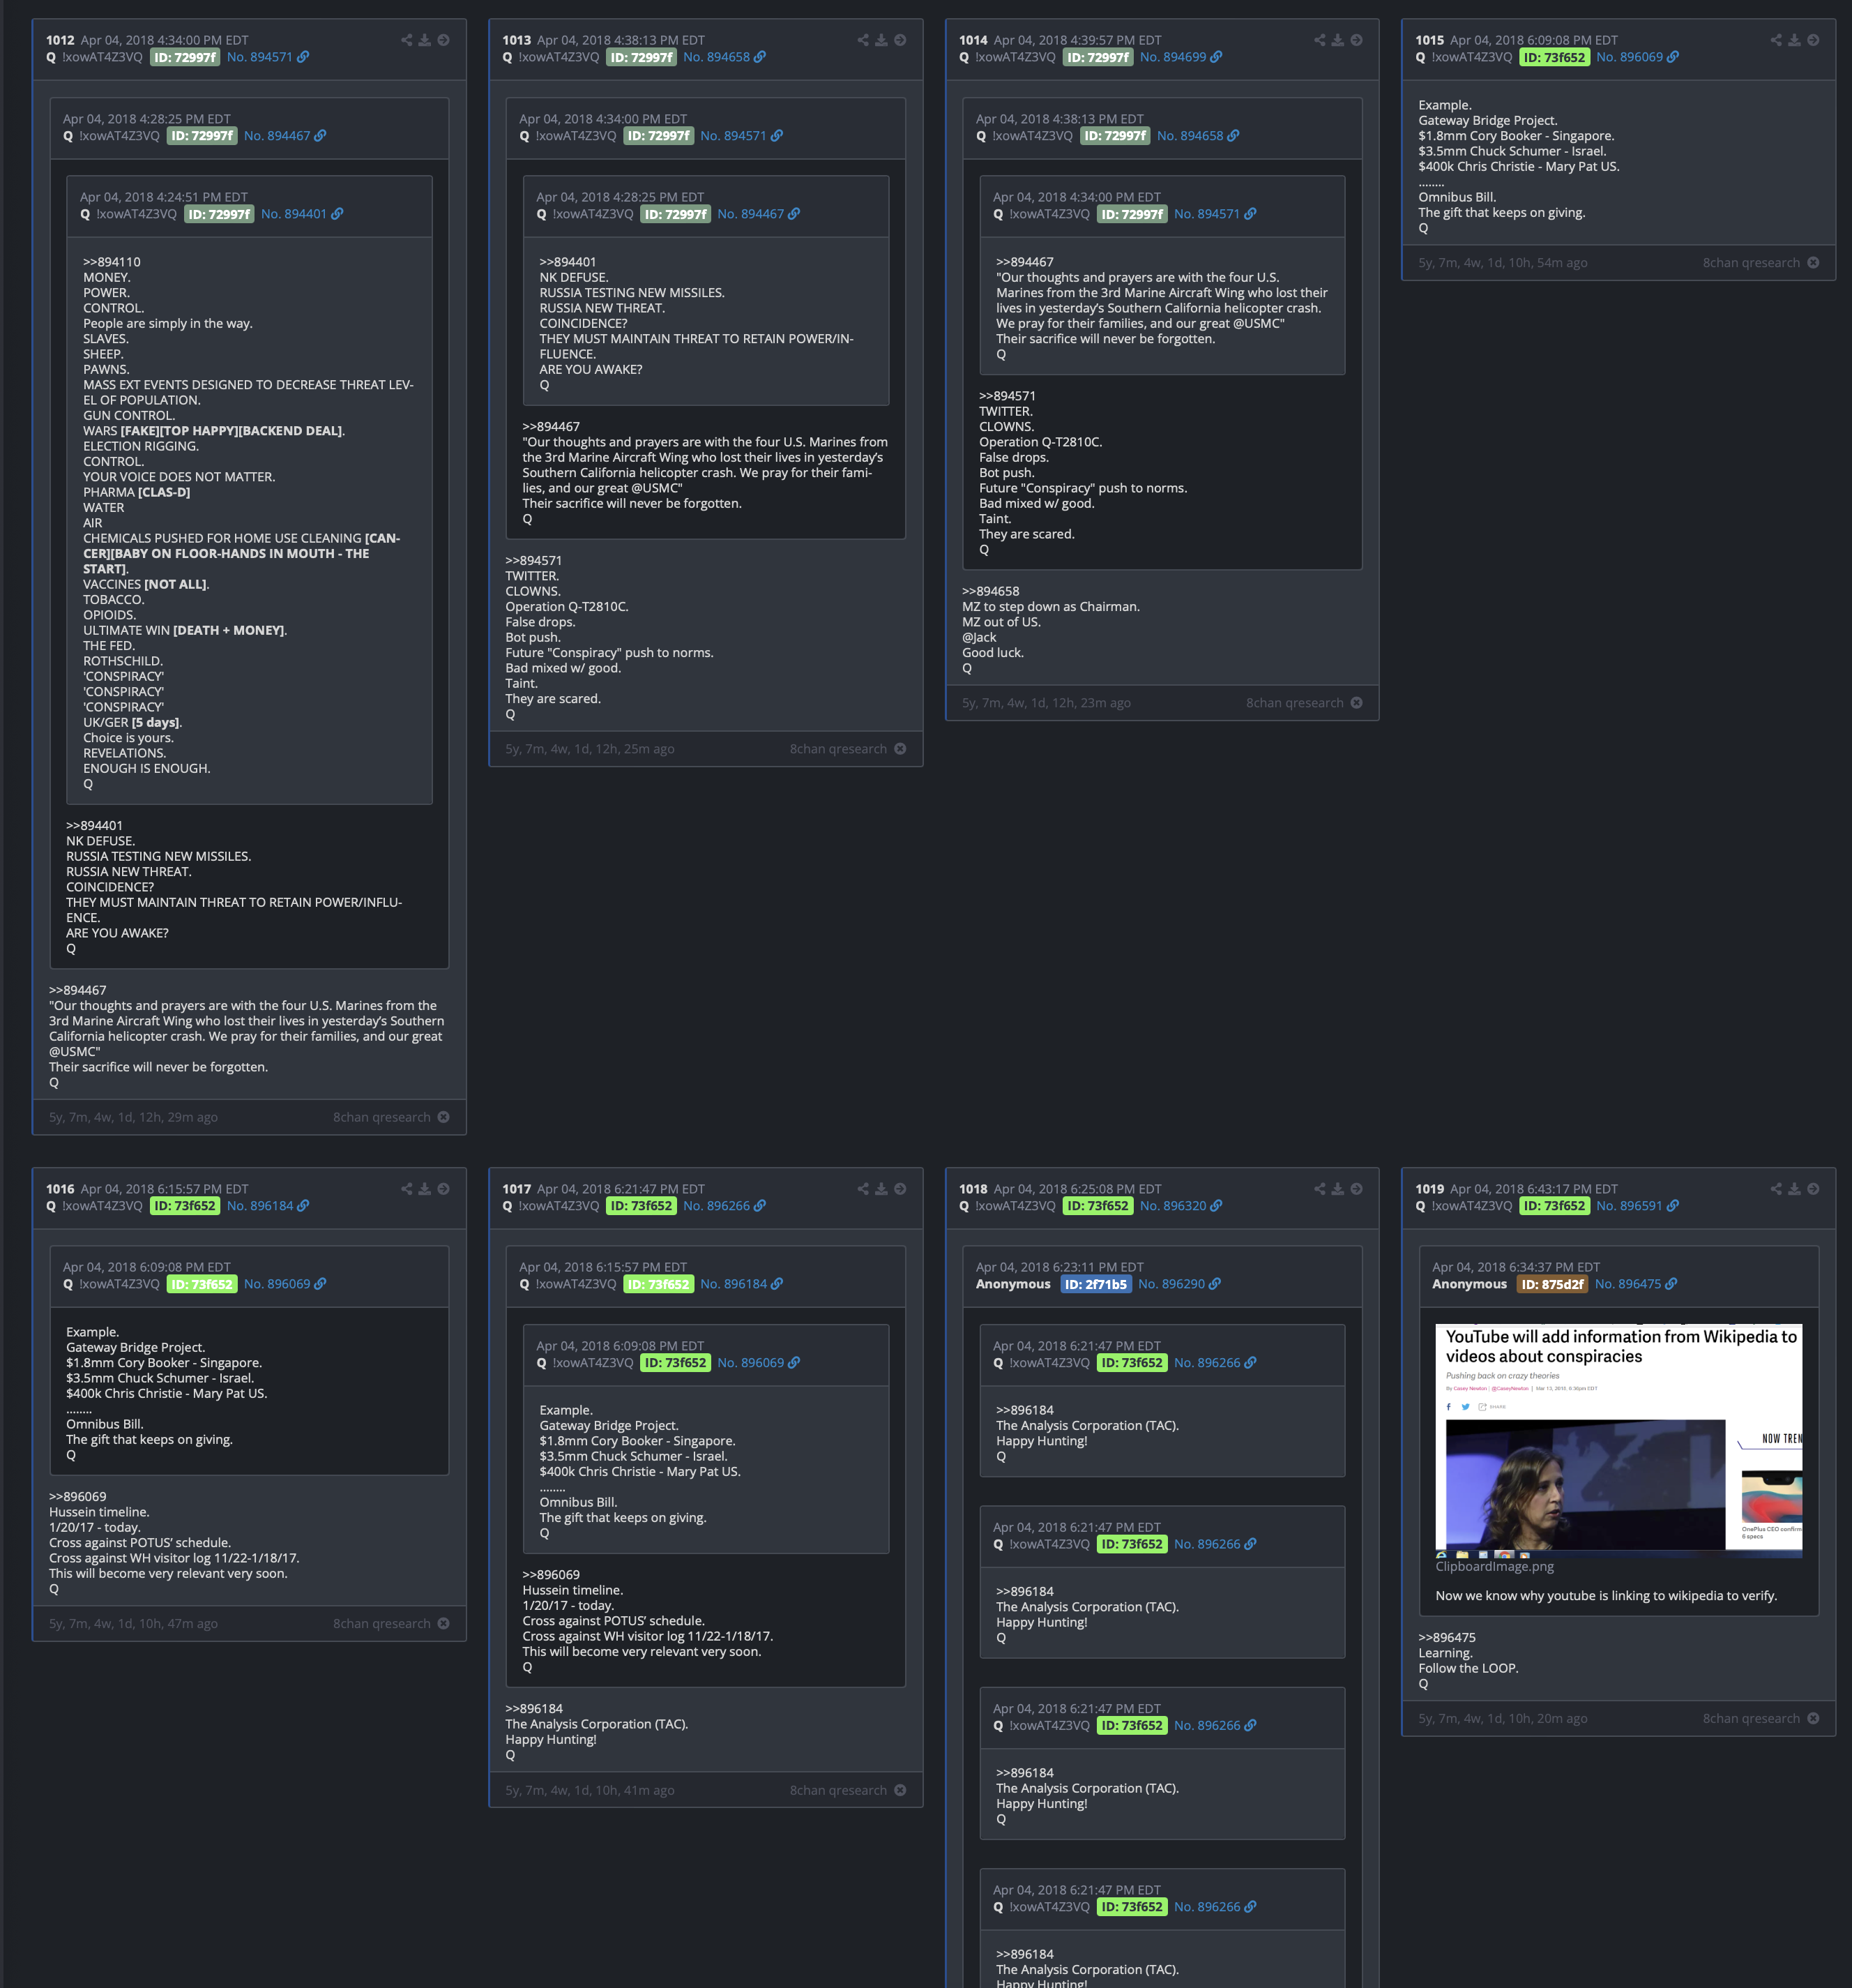Download post 1013 image

(x=881, y=40)
